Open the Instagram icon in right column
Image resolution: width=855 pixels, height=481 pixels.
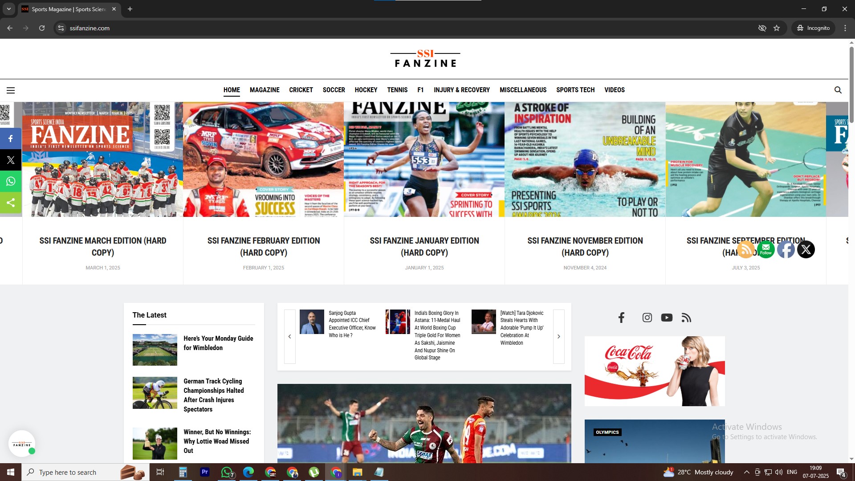click(x=647, y=318)
